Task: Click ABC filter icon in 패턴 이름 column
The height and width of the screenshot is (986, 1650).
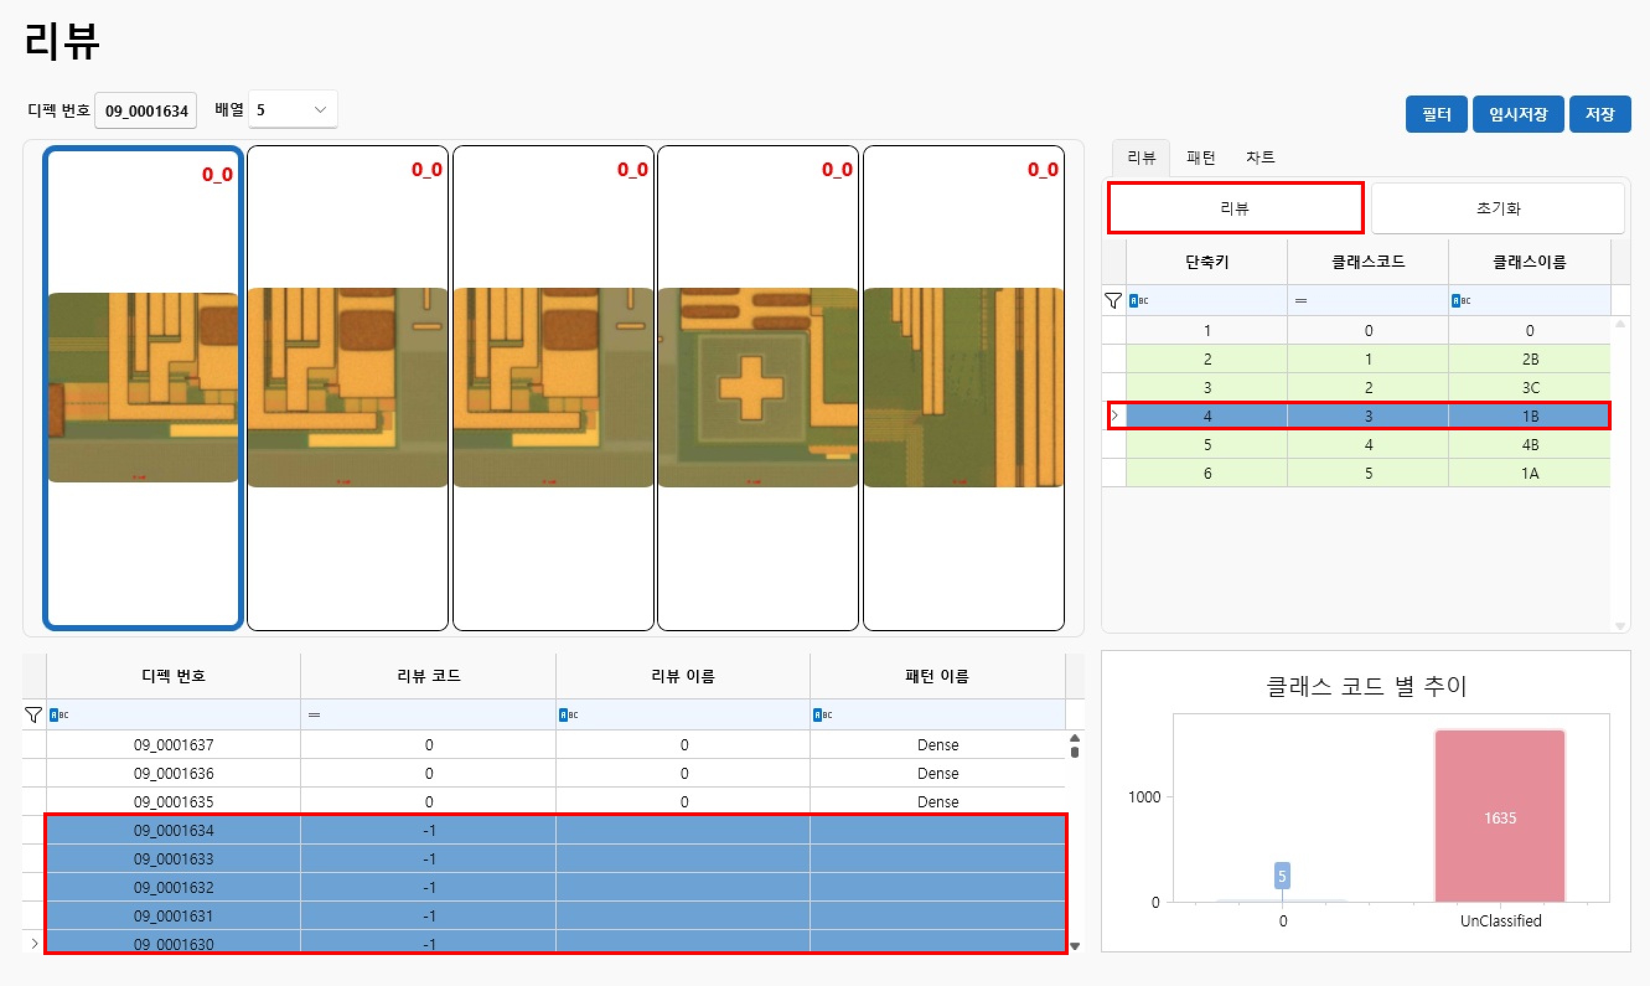Action: click(x=822, y=715)
